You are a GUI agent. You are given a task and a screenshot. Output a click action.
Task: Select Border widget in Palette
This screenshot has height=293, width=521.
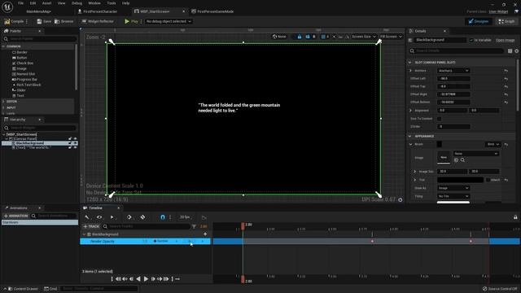pos(22,52)
